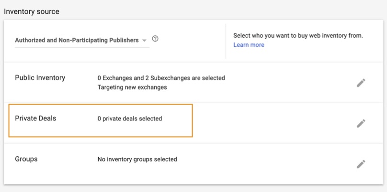This screenshot has height=192, width=387.
Task: Click the pencil icon for Private Deals
Action: point(361,123)
